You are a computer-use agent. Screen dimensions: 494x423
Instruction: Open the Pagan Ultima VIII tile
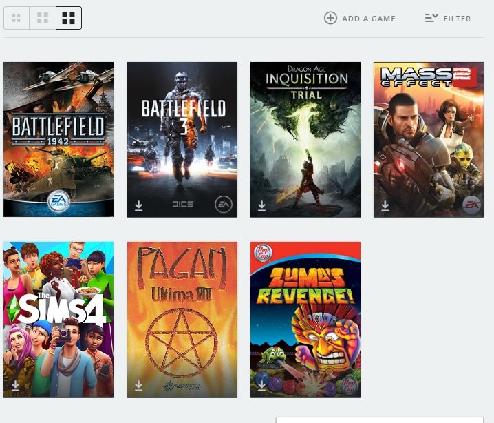(182, 319)
